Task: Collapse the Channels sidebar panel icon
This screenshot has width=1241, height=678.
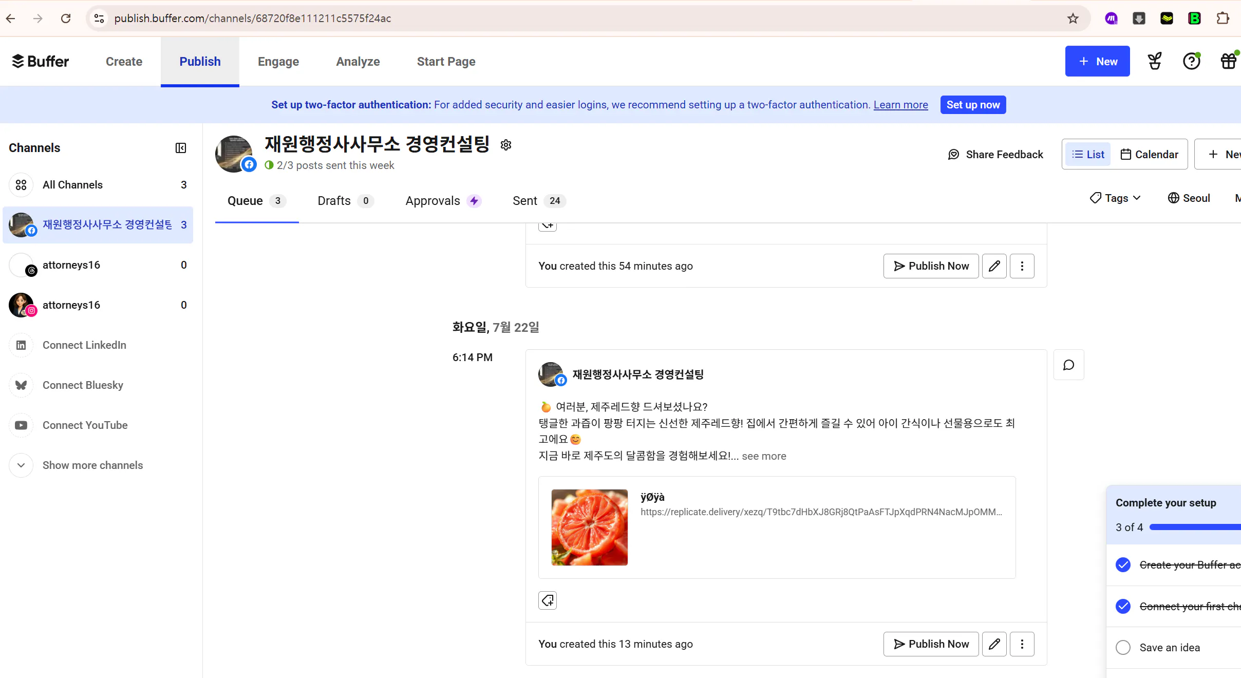Action: 181,148
